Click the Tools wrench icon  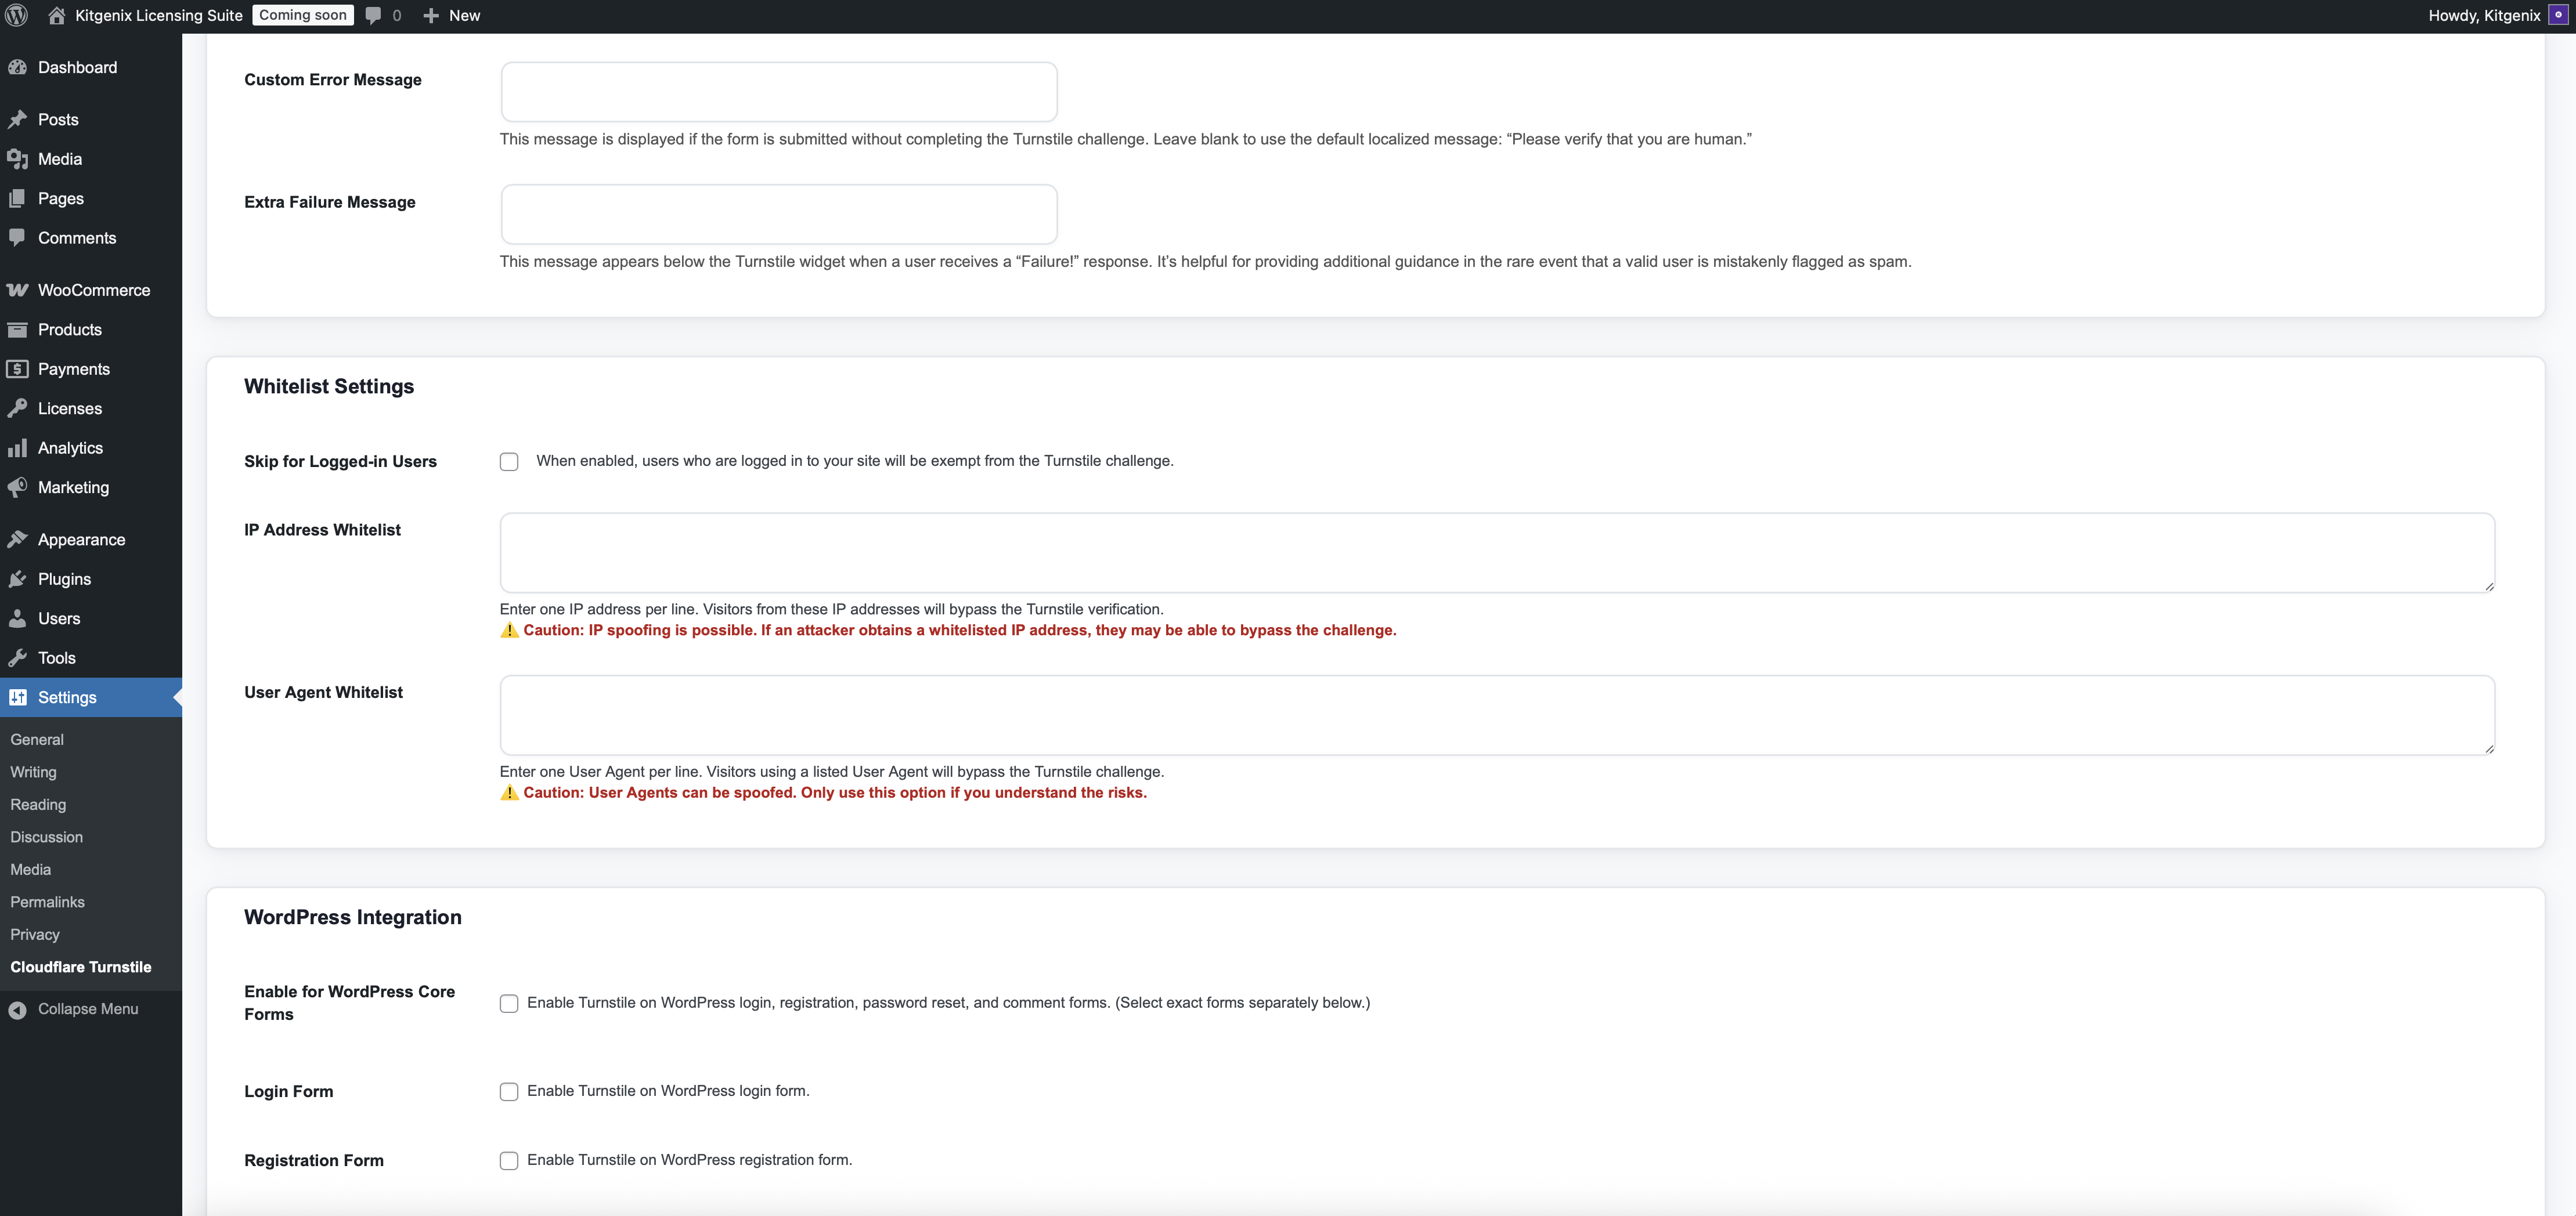pyautogui.click(x=17, y=657)
